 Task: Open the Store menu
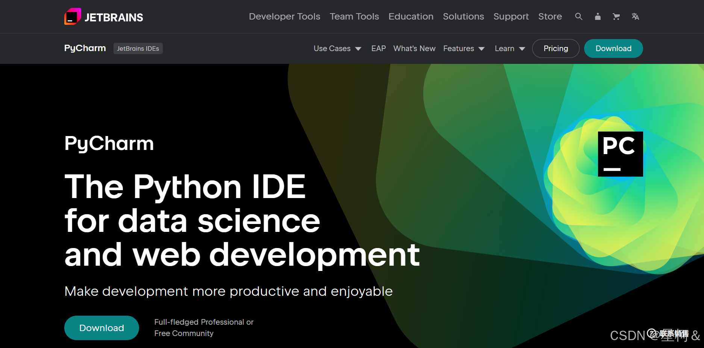550,17
